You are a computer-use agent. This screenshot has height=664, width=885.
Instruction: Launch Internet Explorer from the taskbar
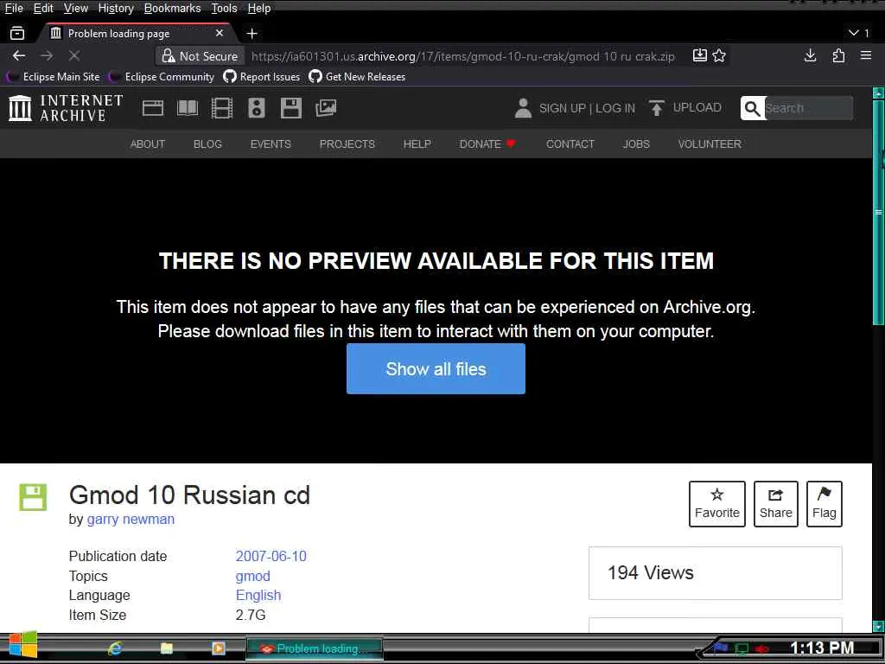click(x=115, y=648)
